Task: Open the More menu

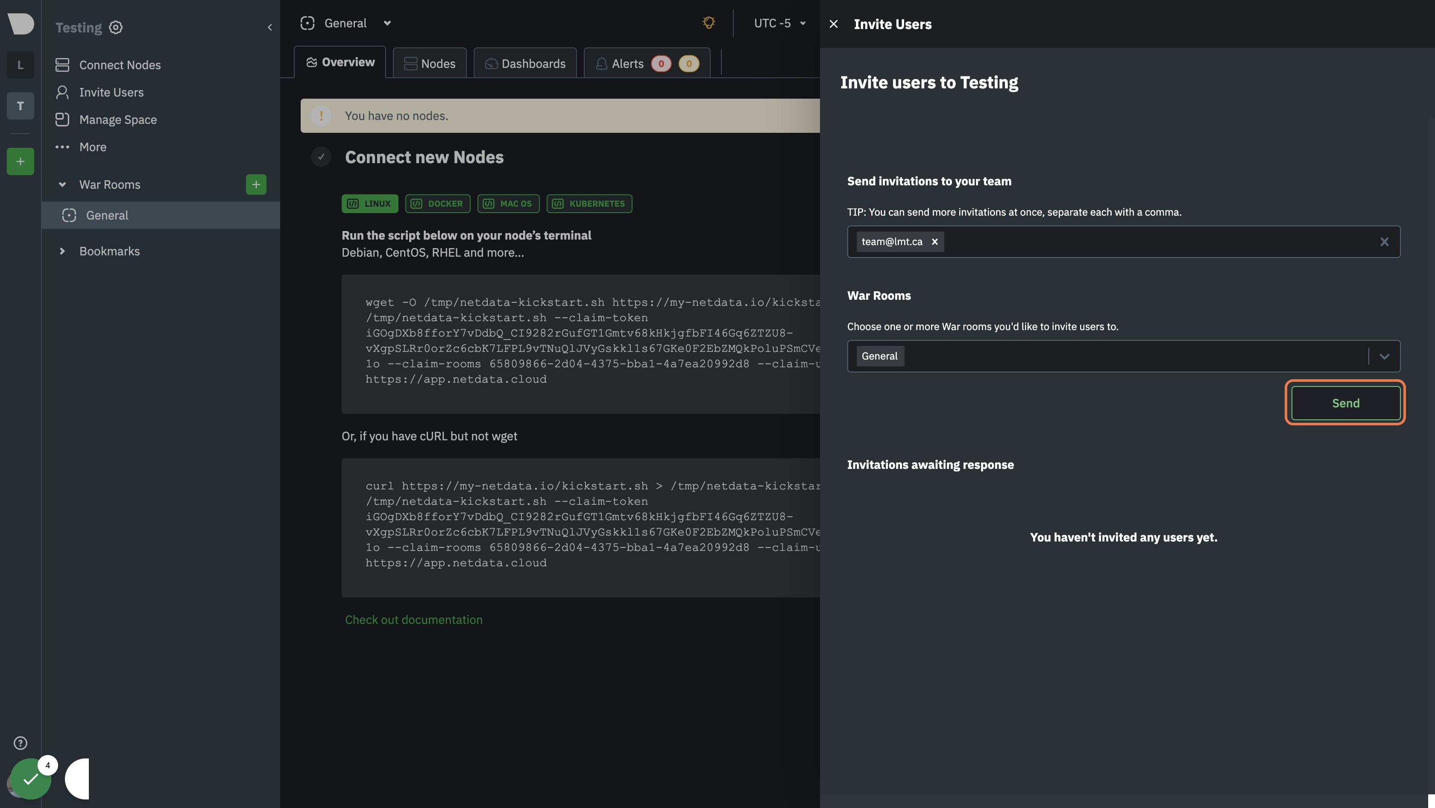Action: click(x=81, y=147)
